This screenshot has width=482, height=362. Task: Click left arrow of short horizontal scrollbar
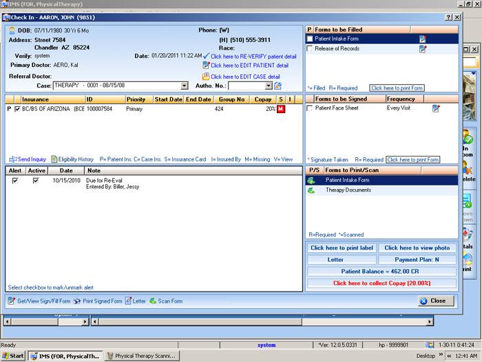[8, 322]
